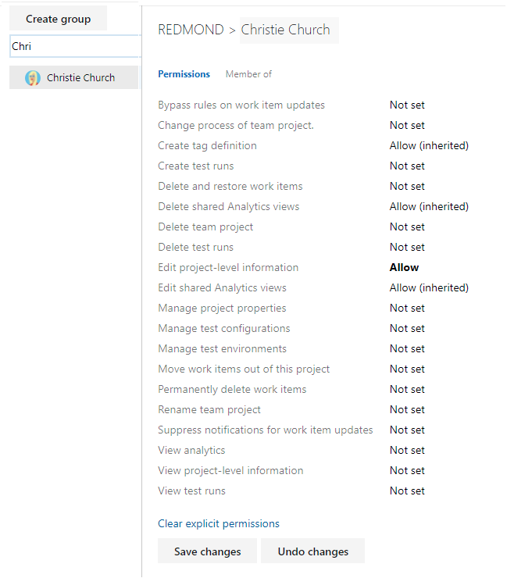The width and height of the screenshot is (507, 578).
Task: Change Permanently delete work items setting
Action: click(x=407, y=389)
